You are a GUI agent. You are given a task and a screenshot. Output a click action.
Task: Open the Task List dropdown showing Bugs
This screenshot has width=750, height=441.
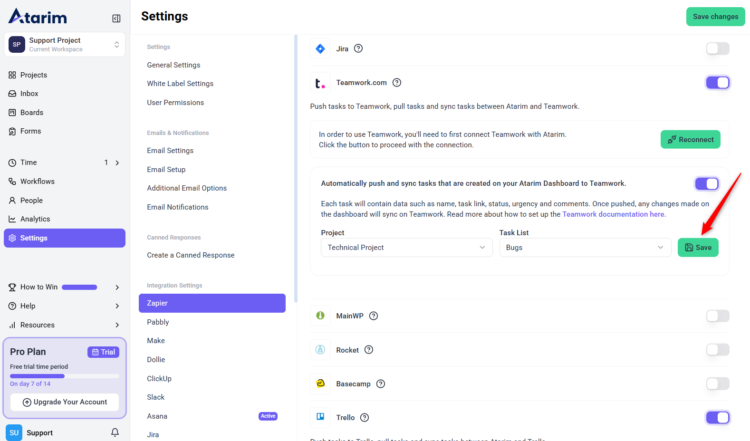pyautogui.click(x=585, y=248)
